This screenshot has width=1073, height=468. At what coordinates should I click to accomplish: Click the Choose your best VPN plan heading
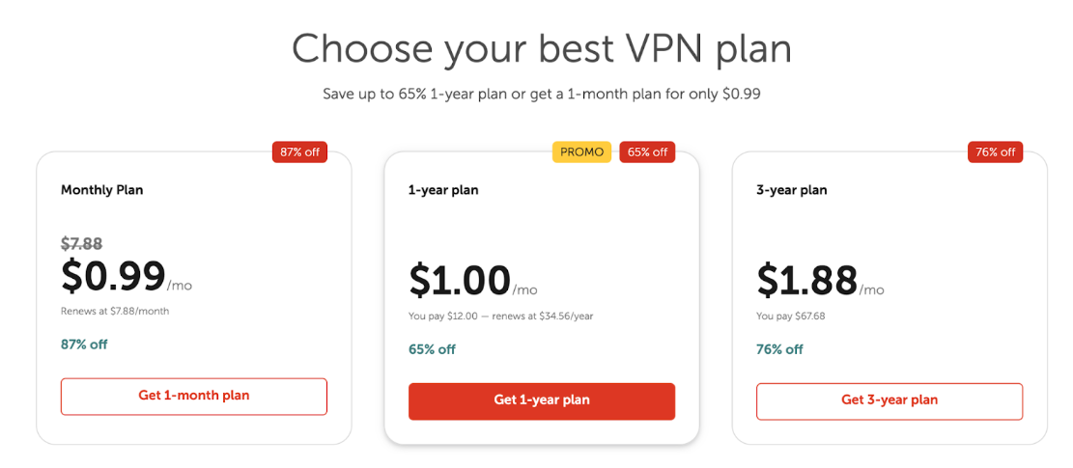541,48
